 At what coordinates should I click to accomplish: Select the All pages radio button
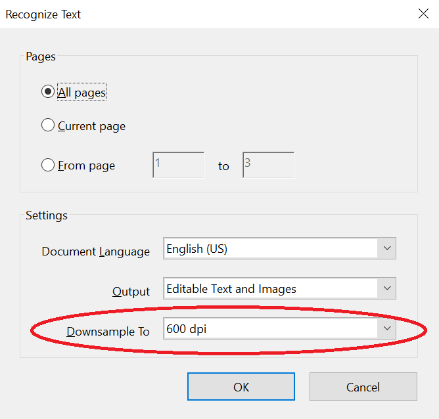(48, 92)
